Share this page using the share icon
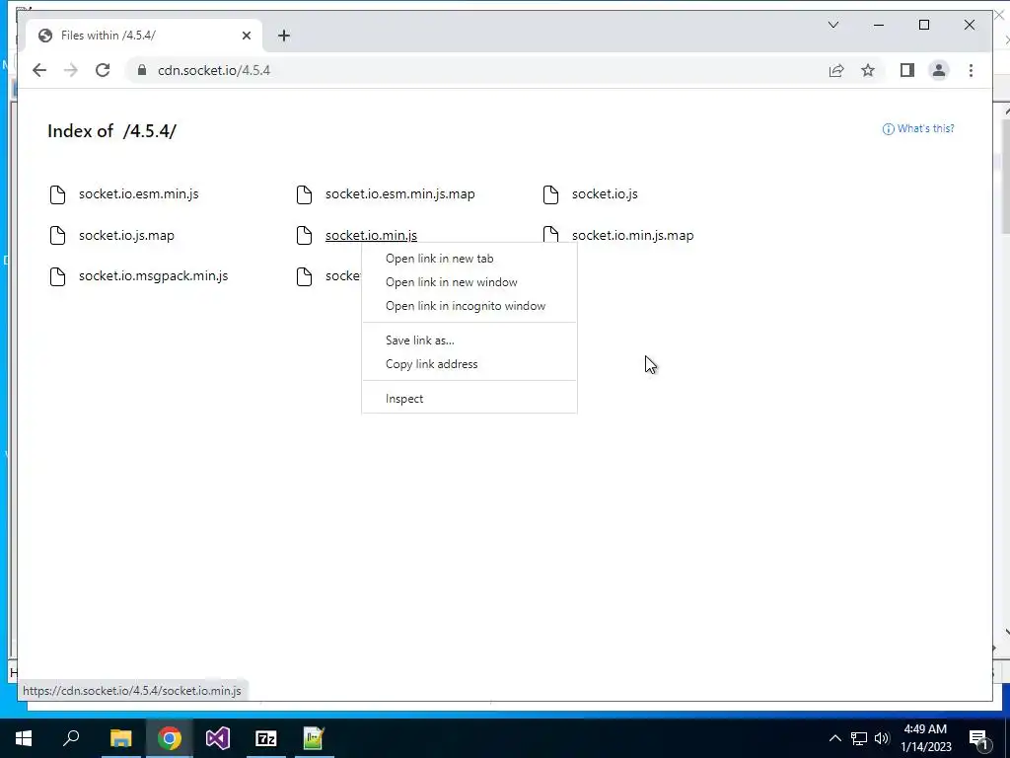The height and width of the screenshot is (758, 1010). coord(836,70)
